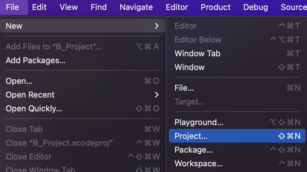Select Open Quickly… menu item
The image size is (307, 172).
pos(34,109)
